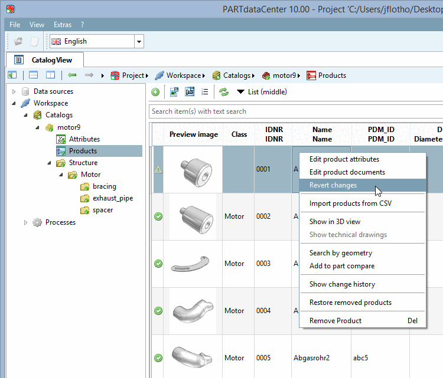Collapse the motor9 tree node
443x378 pixels.
(x=37, y=127)
